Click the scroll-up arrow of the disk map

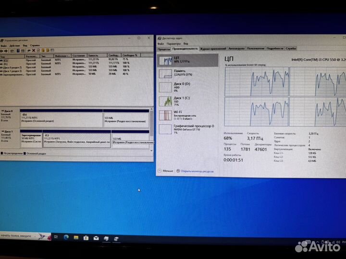(x=151, y=109)
